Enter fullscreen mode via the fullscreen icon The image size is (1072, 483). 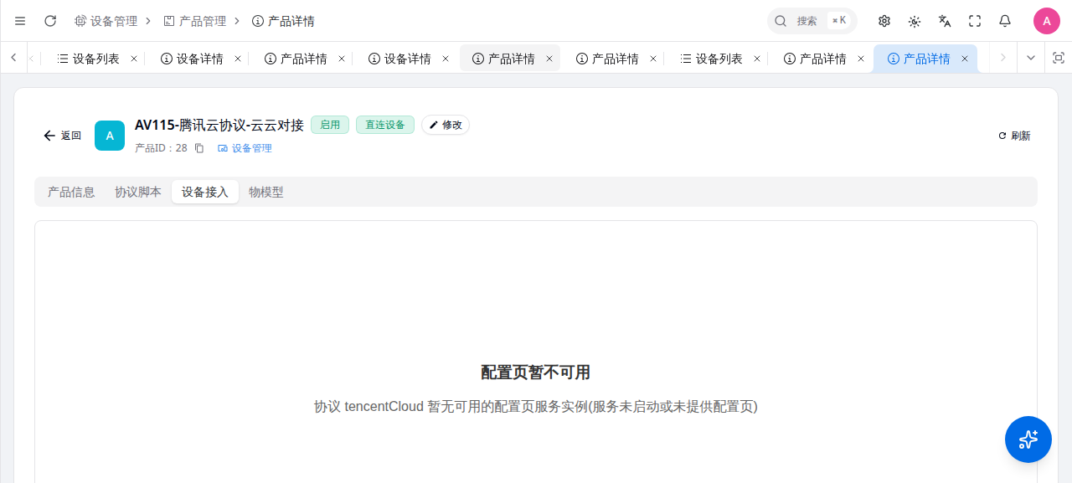975,21
